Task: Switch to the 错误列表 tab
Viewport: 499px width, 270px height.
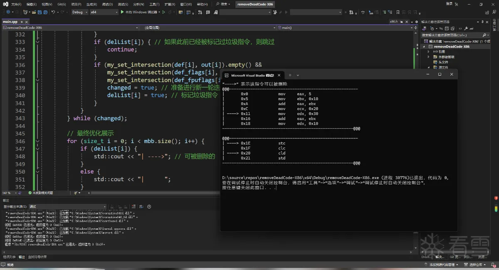Action: [x=10, y=257]
